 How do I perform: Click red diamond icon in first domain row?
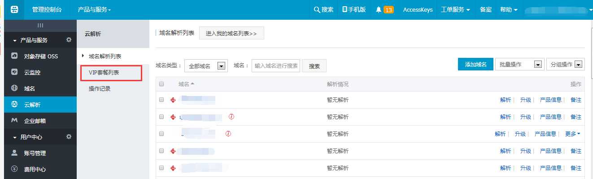coord(173,100)
